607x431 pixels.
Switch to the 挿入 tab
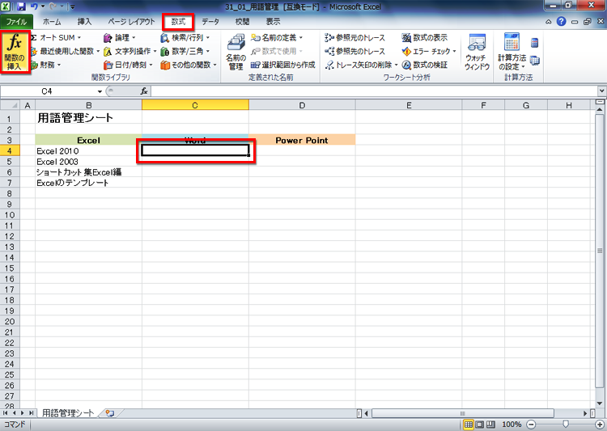click(84, 22)
